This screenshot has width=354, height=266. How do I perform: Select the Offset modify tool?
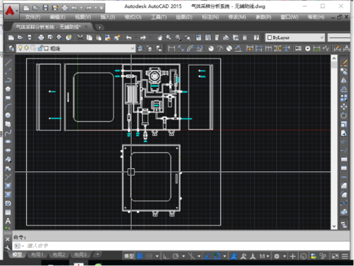[344, 89]
